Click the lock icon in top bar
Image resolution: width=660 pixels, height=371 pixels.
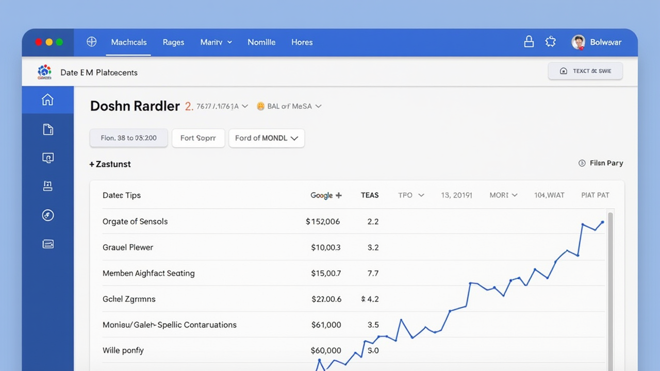[x=529, y=42]
